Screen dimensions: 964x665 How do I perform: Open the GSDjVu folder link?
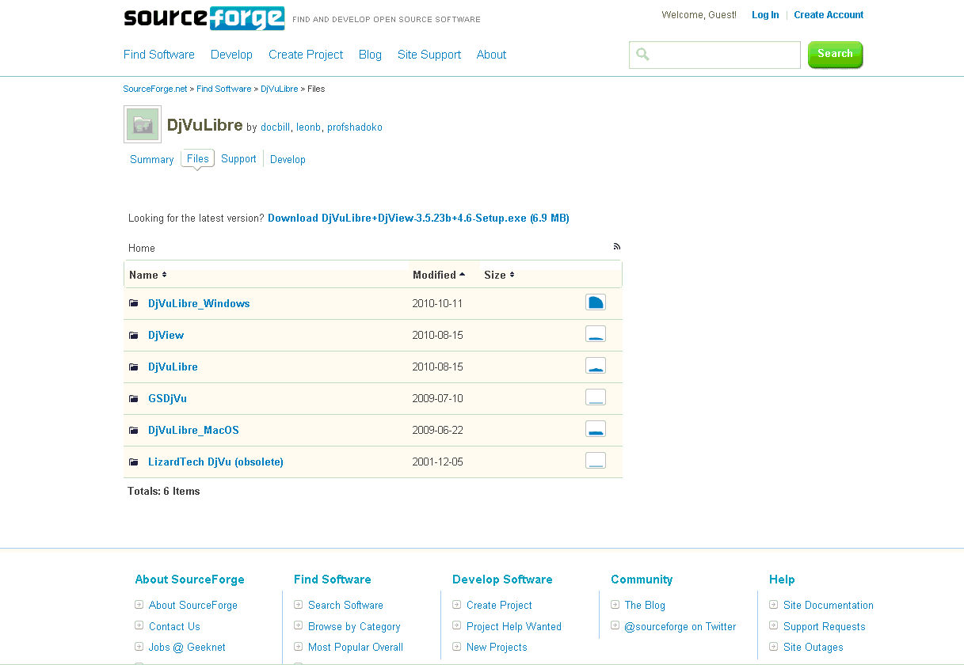(167, 398)
